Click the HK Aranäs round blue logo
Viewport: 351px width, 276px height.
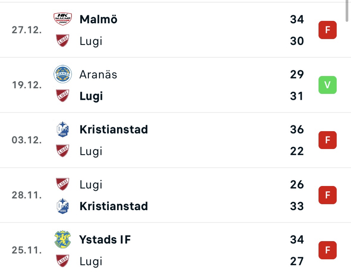pos(63,74)
